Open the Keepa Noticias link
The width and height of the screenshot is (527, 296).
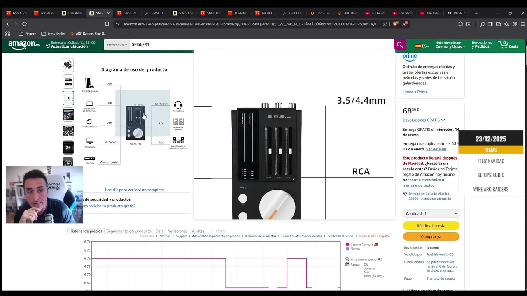click(x=165, y=236)
